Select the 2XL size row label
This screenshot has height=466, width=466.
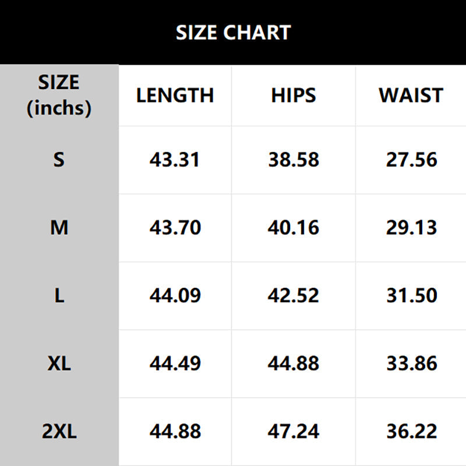tap(59, 432)
